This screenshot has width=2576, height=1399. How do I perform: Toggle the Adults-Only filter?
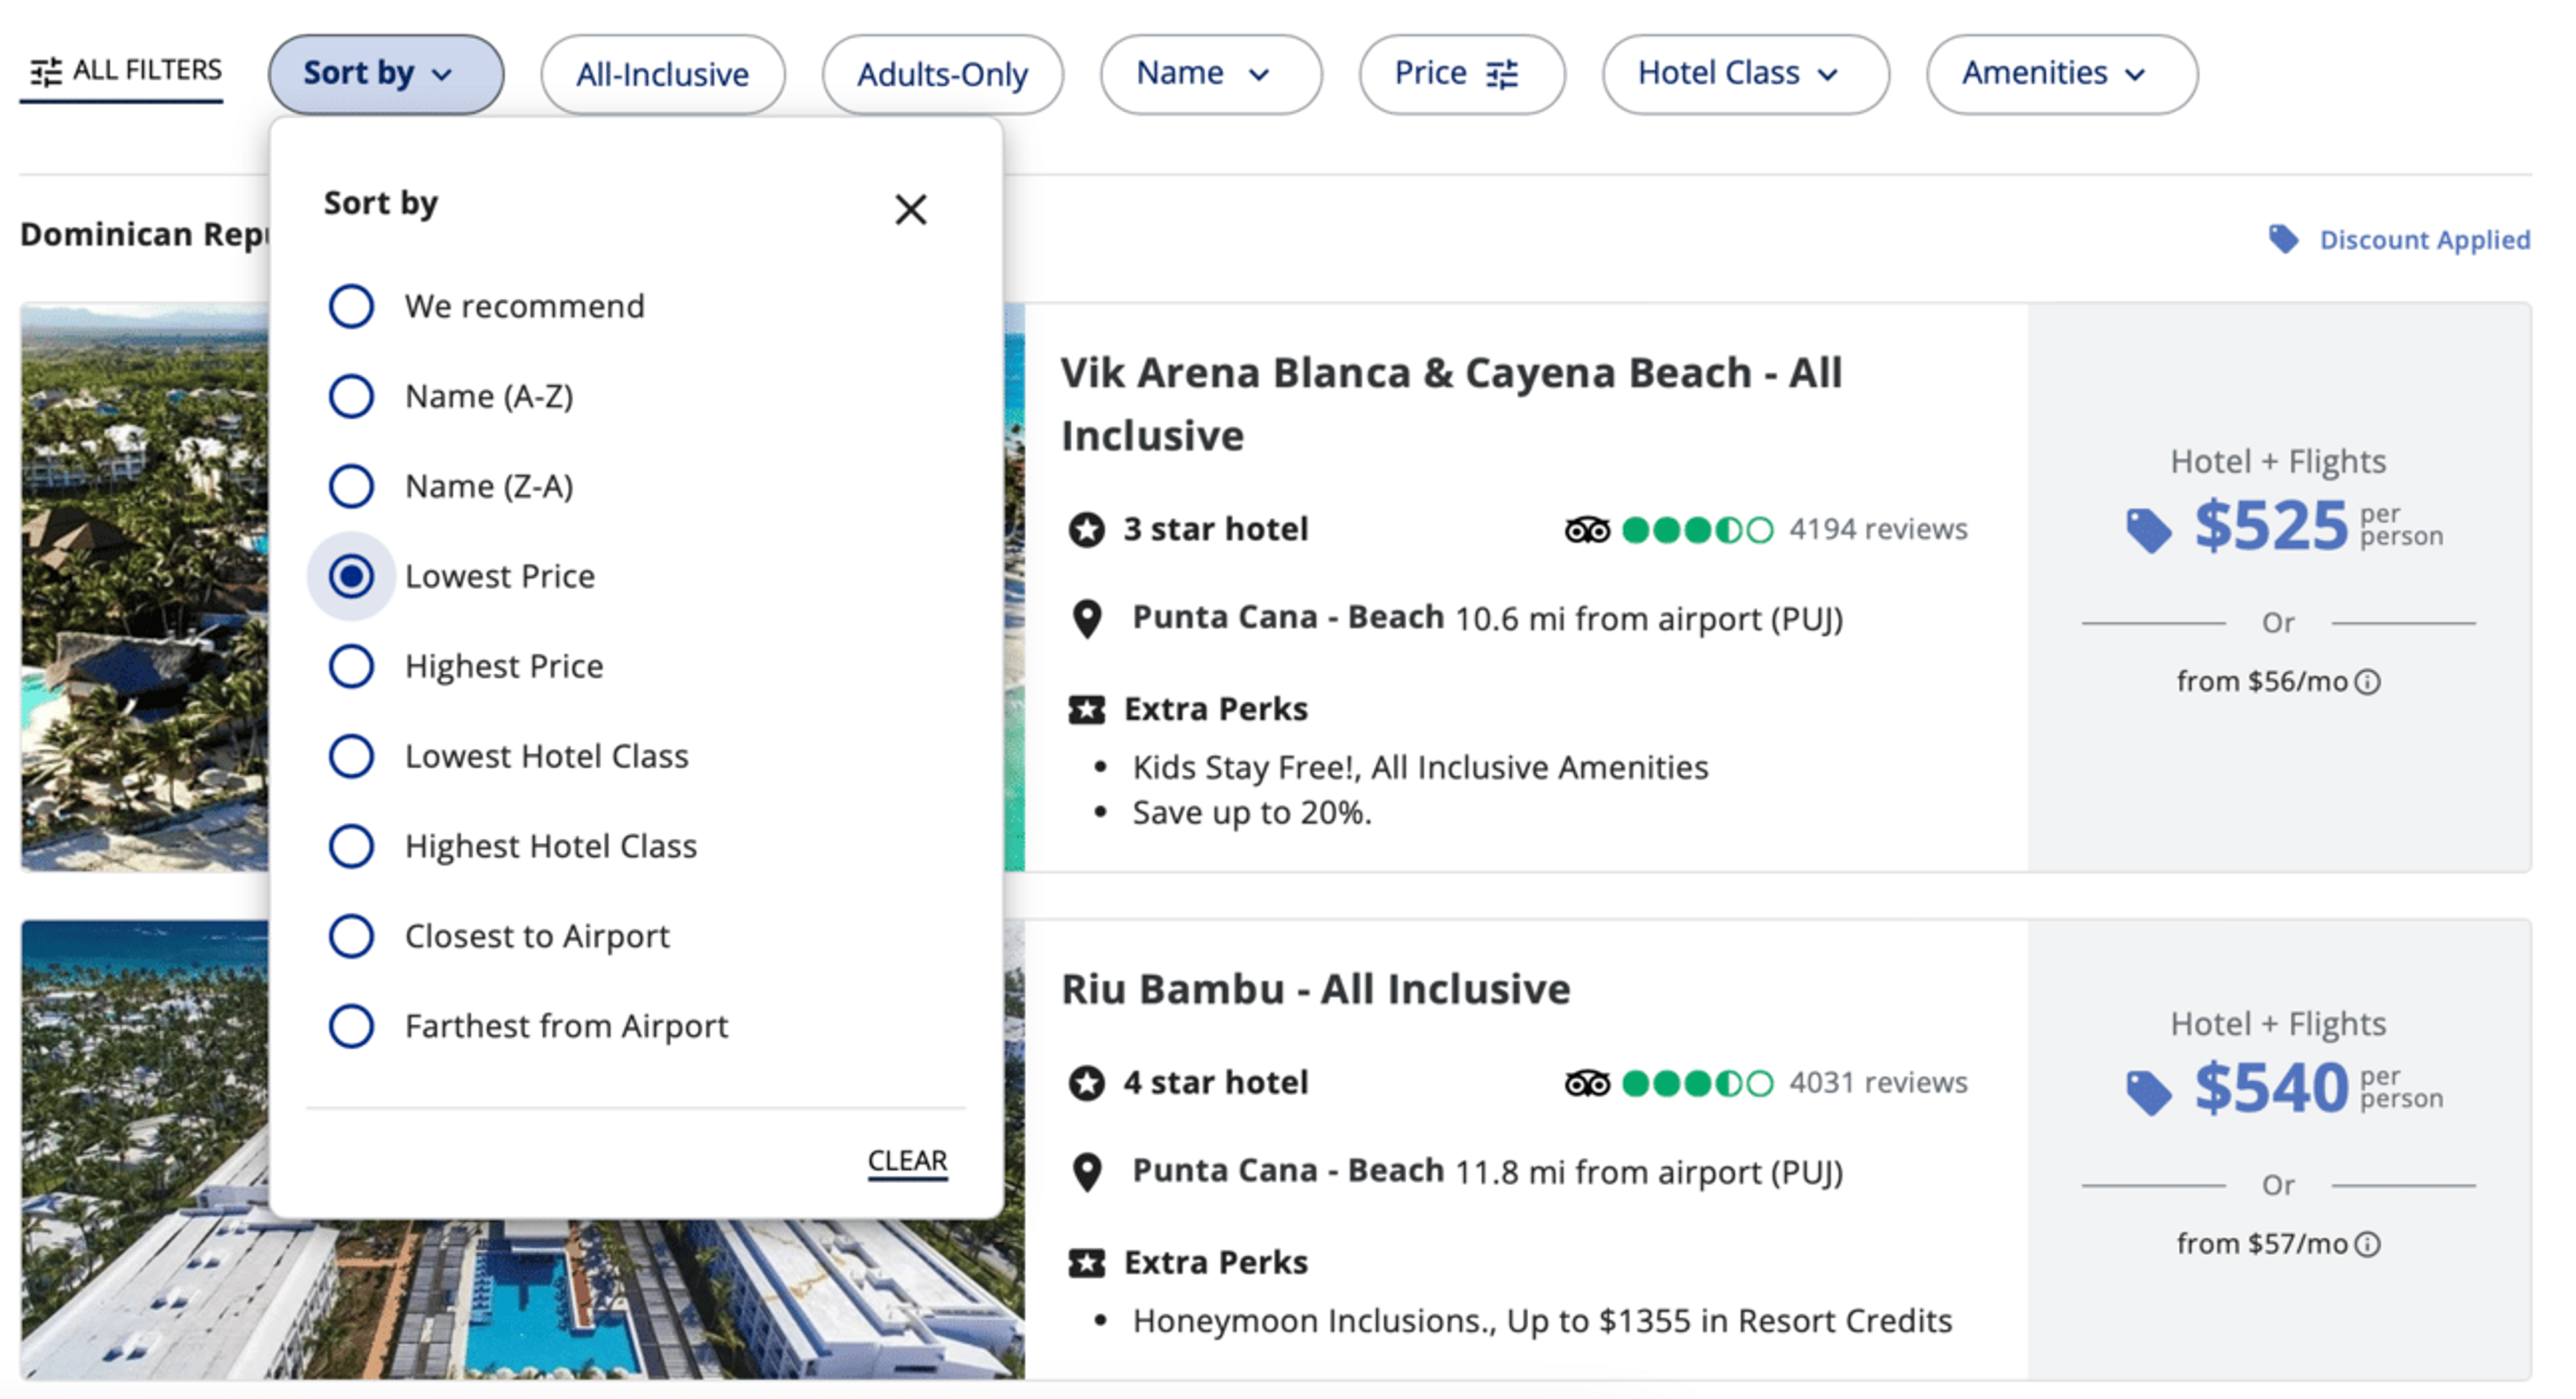click(942, 74)
